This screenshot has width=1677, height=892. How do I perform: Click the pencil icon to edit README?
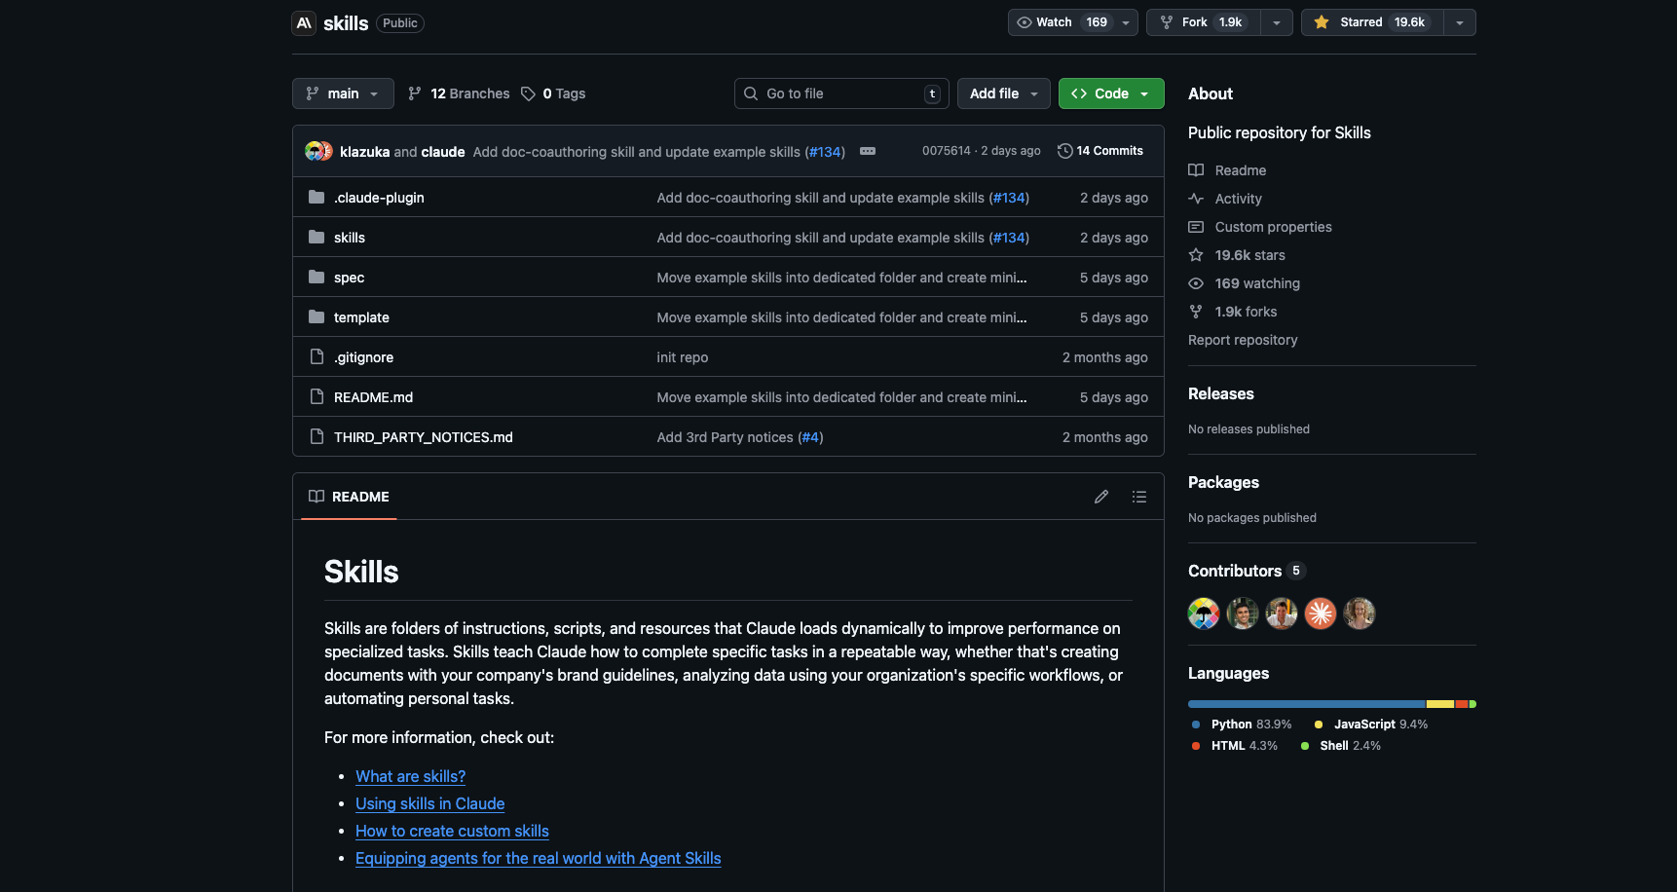pos(1101,497)
